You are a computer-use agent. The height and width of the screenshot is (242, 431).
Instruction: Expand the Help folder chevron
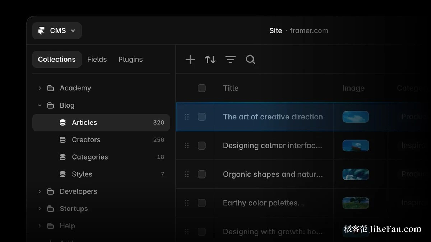(x=40, y=226)
